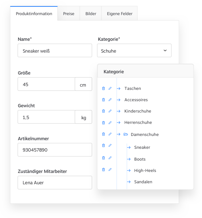Click the Name field containing Sneaker weiß

55,51
